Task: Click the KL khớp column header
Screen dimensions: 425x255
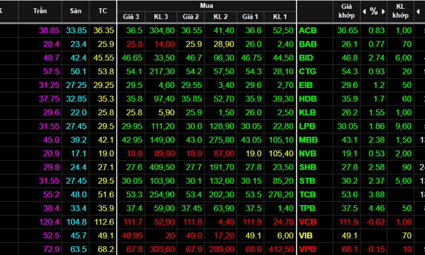Action: [400, 11]
